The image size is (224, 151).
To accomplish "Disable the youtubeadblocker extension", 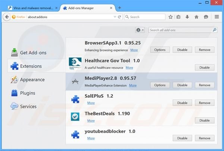I will (x=182, y=138).
